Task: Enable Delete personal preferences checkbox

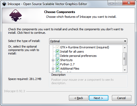Action: (x=57, y=56)
